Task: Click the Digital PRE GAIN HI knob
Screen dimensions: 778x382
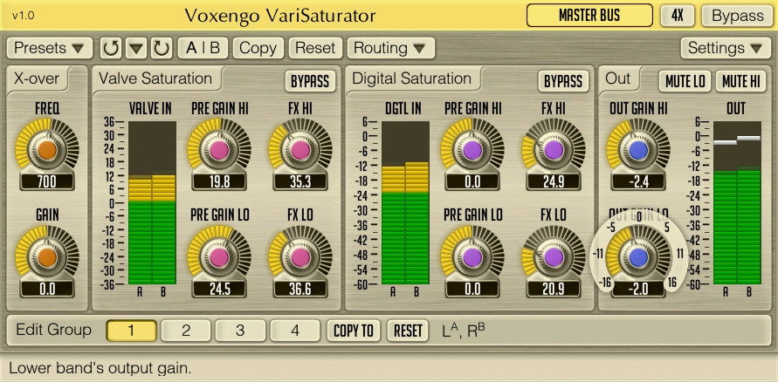Action: 472,150
